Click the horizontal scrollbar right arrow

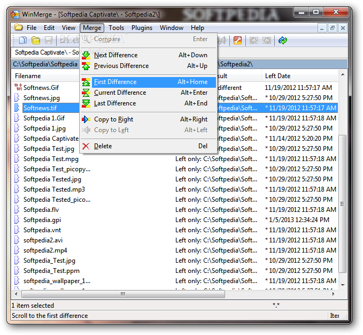point(333,294)
